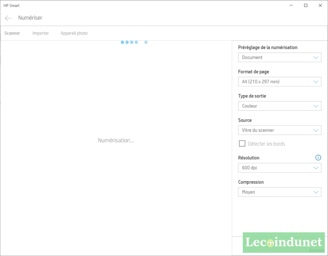
Task: Open the Résolution 600 dpi dropdown
Action: 279,168
